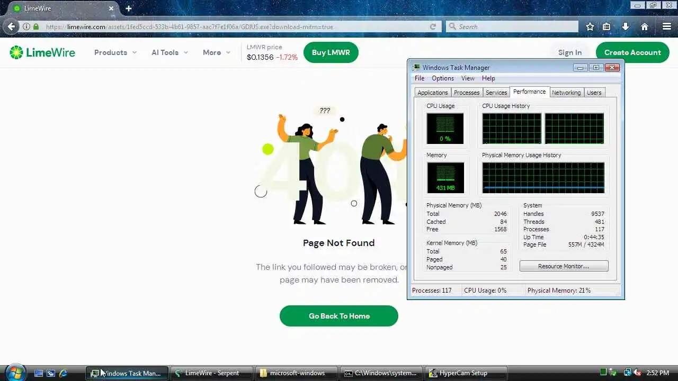Click the CPU Usage meter showing 0 %

coord(445,128)
